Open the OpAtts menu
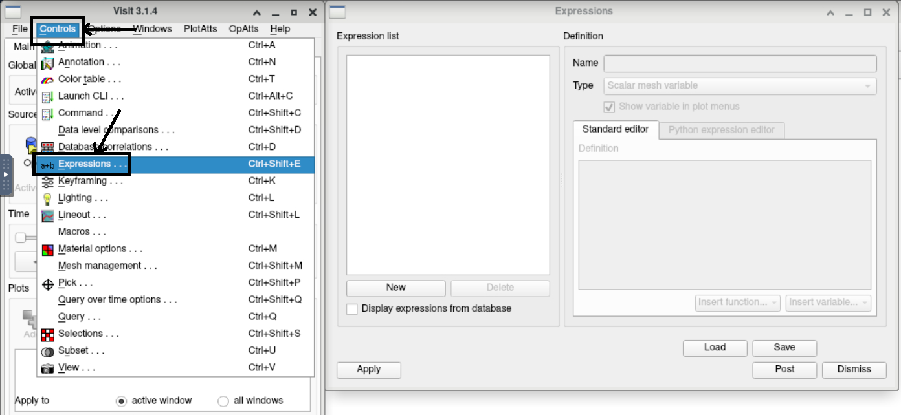This screenshot has width=901, height=415. click(243, 29)
